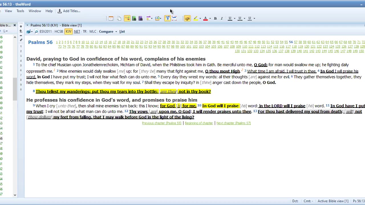365x205 pixels.
Task: Open the View menu
Action: click(8, 11)
